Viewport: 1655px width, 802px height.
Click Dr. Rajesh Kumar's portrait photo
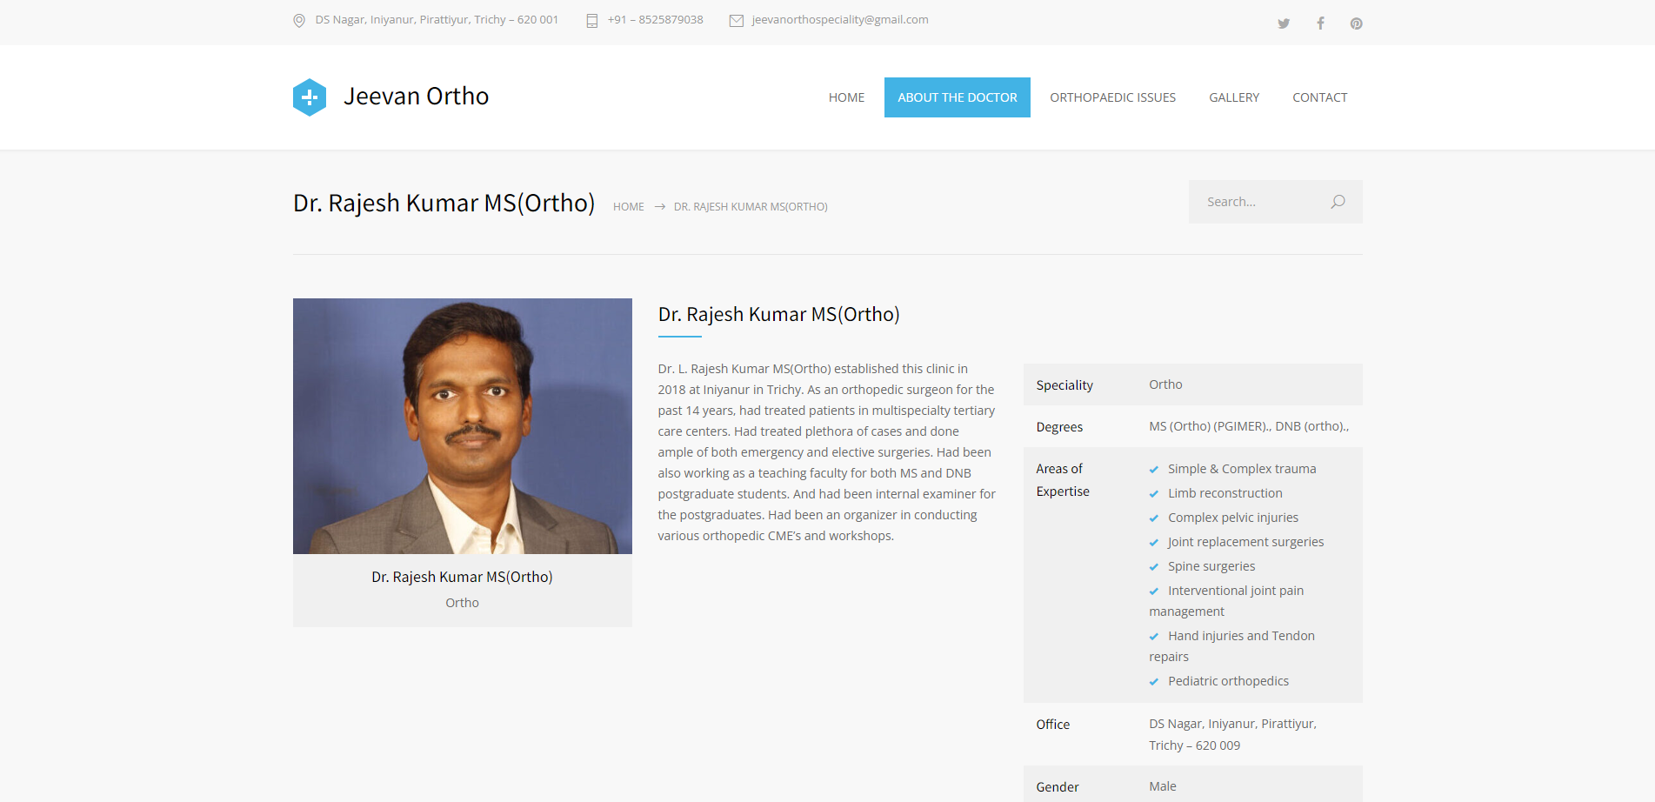click(x=462, y=426)
